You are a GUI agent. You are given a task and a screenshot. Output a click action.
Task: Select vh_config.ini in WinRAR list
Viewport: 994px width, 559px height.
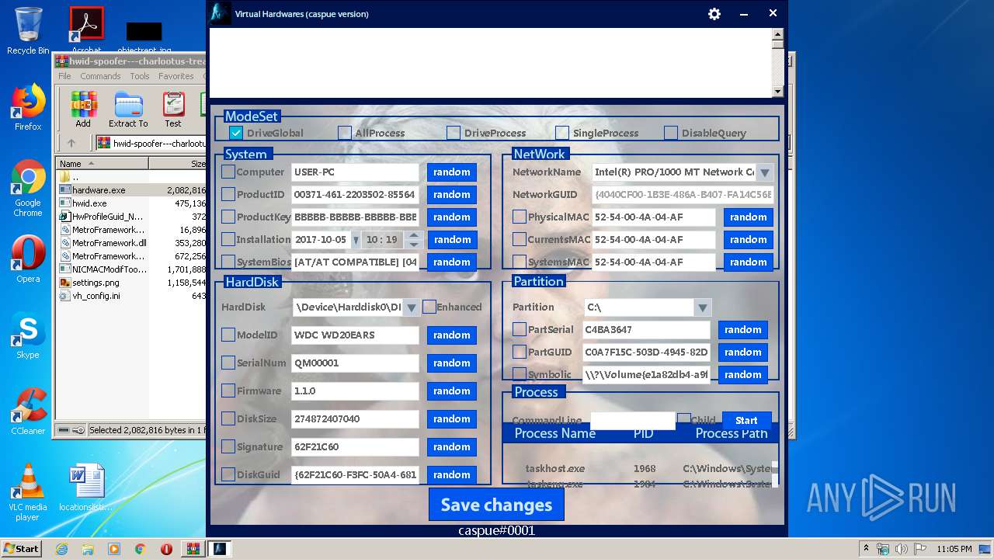pyautogui.click(x=96, y=296)
